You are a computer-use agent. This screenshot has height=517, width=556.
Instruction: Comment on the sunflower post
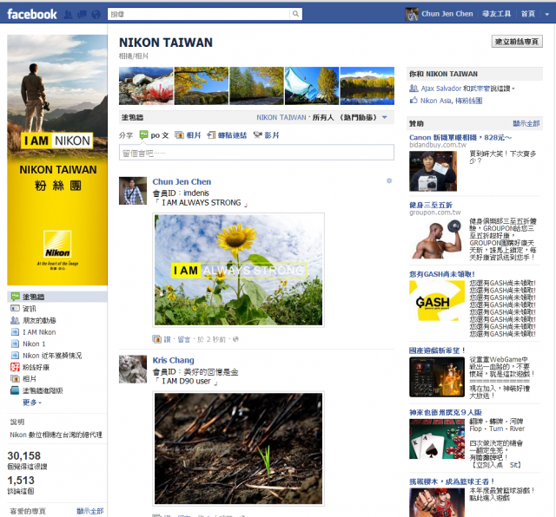point(183,339)
